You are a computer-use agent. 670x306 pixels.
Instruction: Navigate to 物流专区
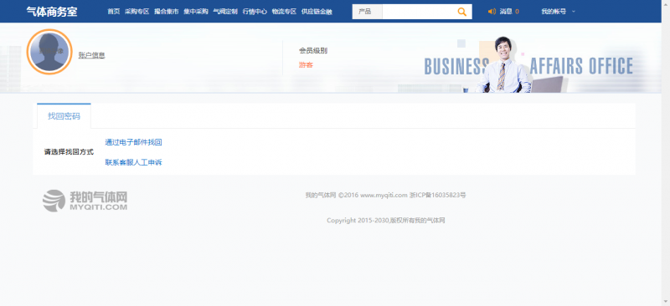point(284,12)
